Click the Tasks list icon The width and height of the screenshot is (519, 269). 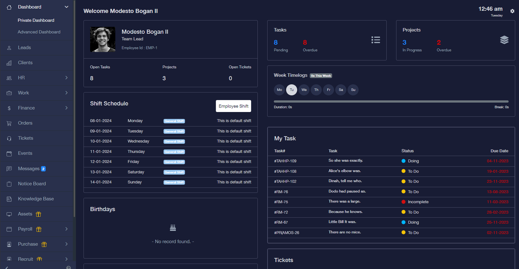pyautogui.click(x=376, y=40)
